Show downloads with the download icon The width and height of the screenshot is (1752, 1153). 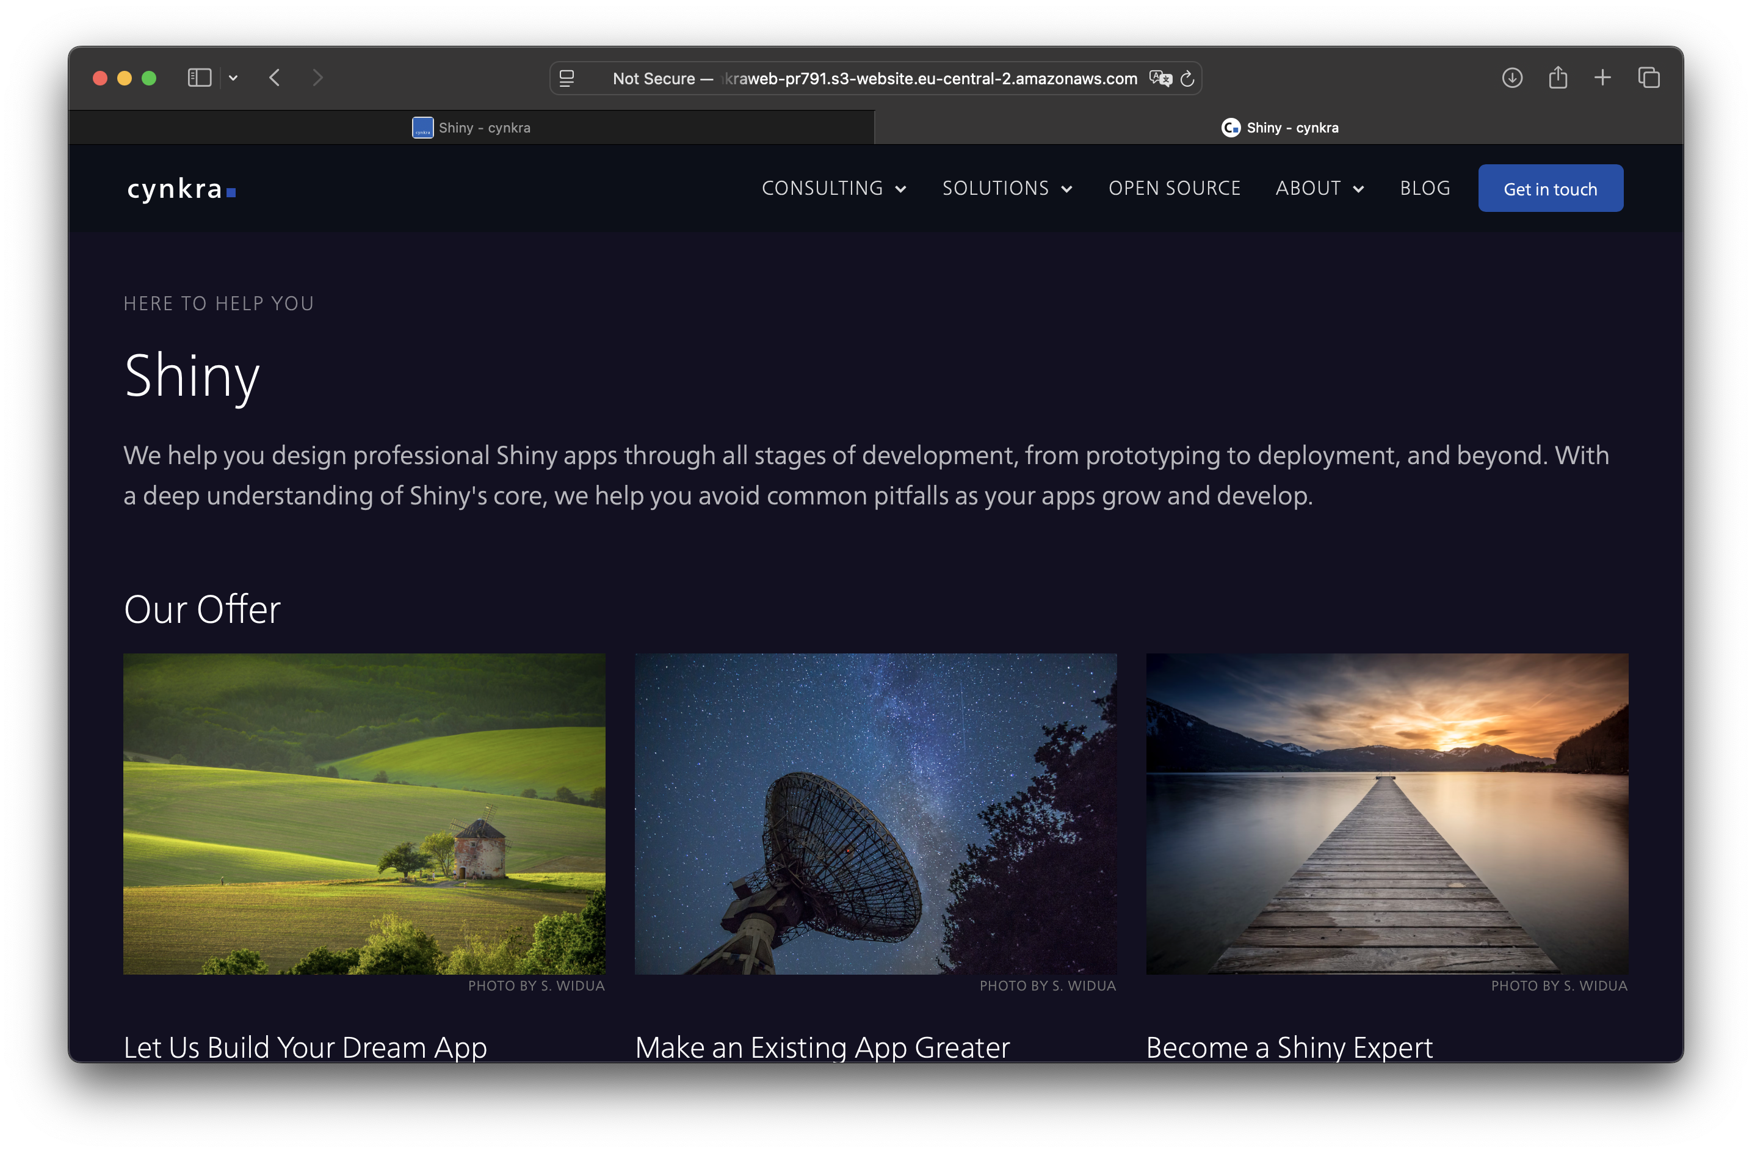click(1512, 78)
